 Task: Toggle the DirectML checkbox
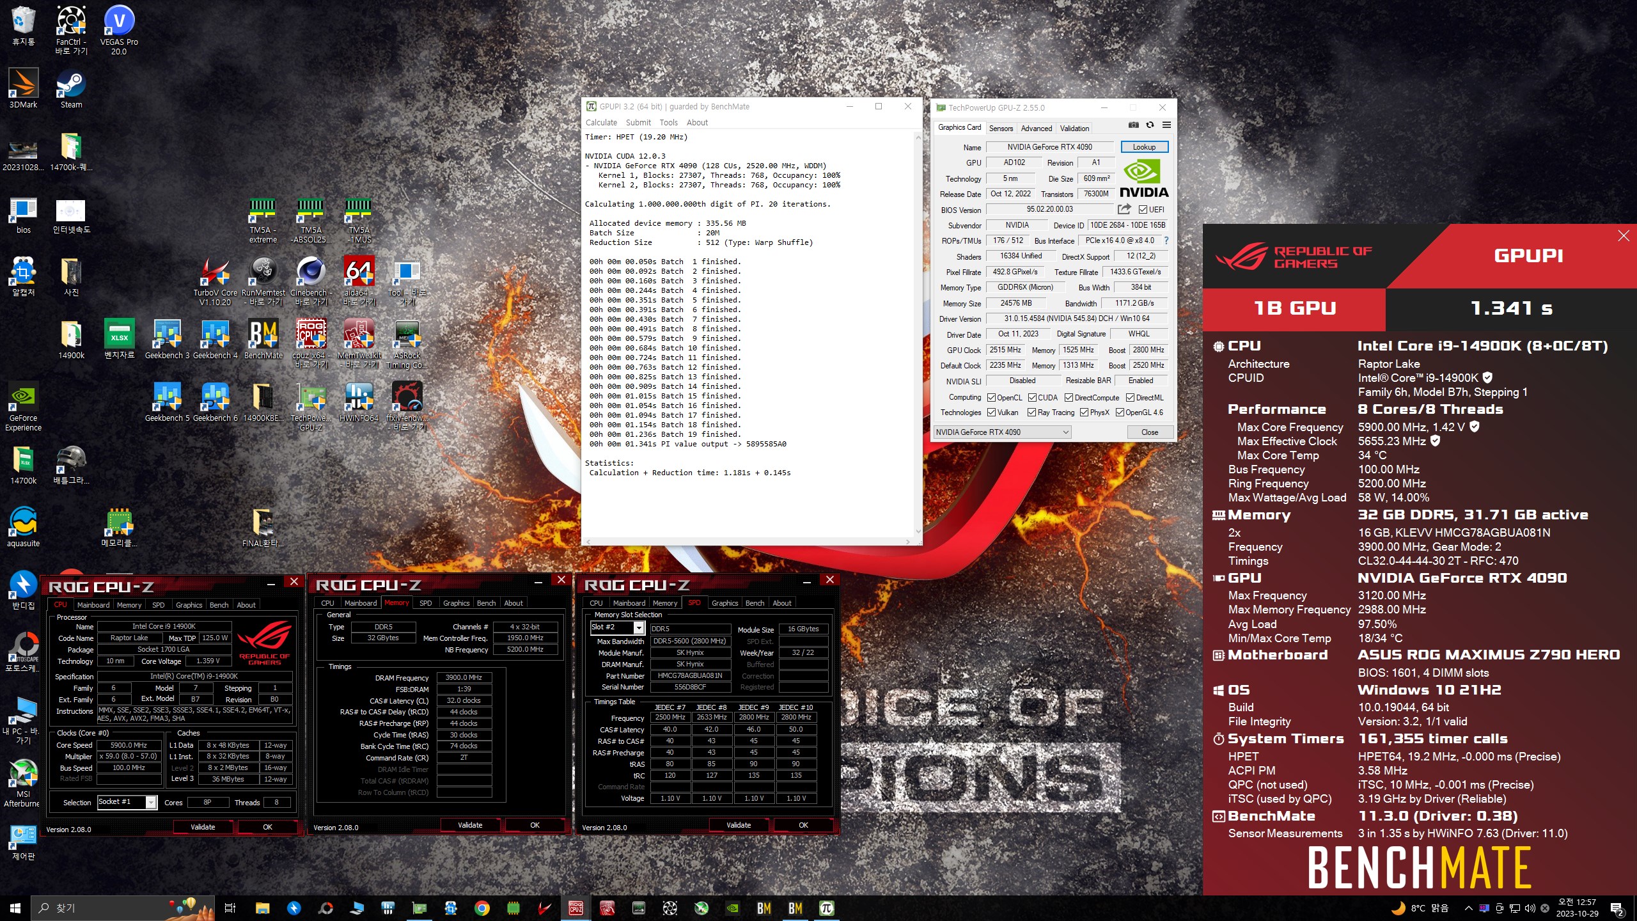click(1130, 397)
